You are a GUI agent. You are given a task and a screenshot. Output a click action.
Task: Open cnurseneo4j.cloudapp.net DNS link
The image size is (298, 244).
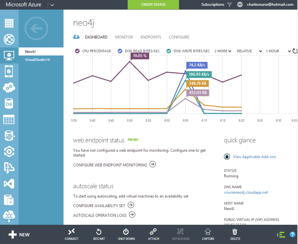(246, 192)
